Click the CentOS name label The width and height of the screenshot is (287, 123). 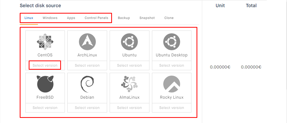[45, 55]
